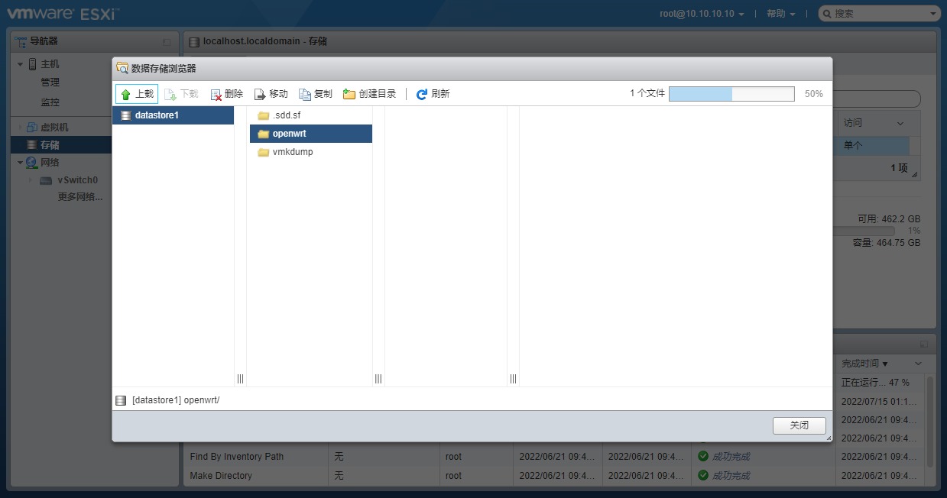Select 管理 under host

(x=50, y=82)
